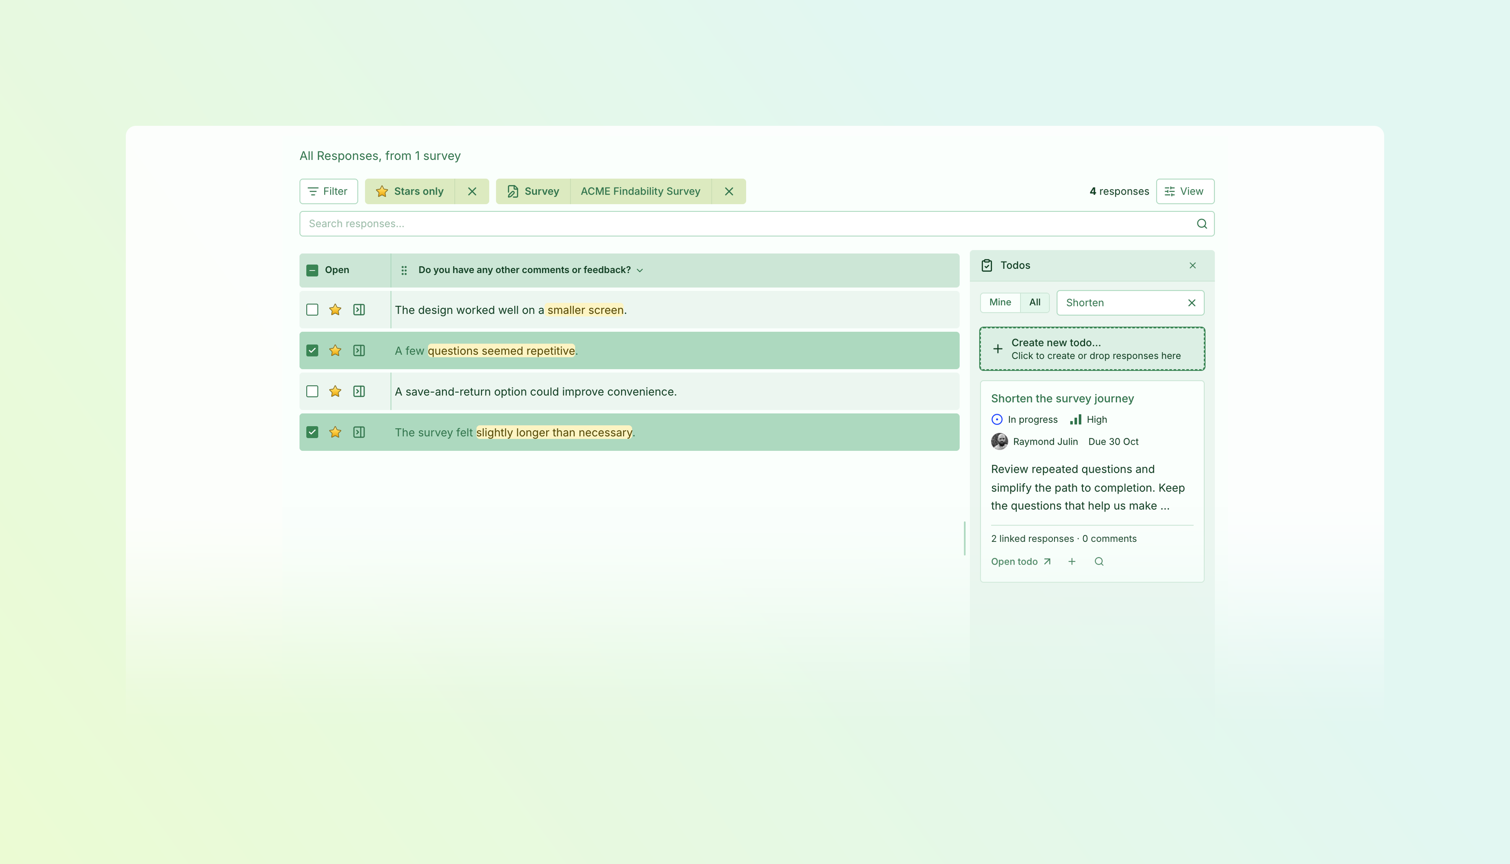Click the plus icon on the todo card
This screenshot has height=864, width=1510.
tap(1072, 561)
